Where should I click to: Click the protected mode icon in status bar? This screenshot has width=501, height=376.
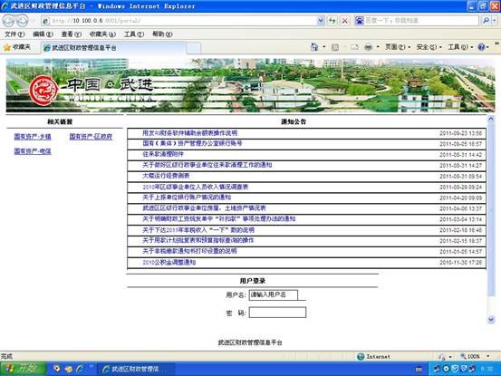pyautogui.click(x=442, y=356)
